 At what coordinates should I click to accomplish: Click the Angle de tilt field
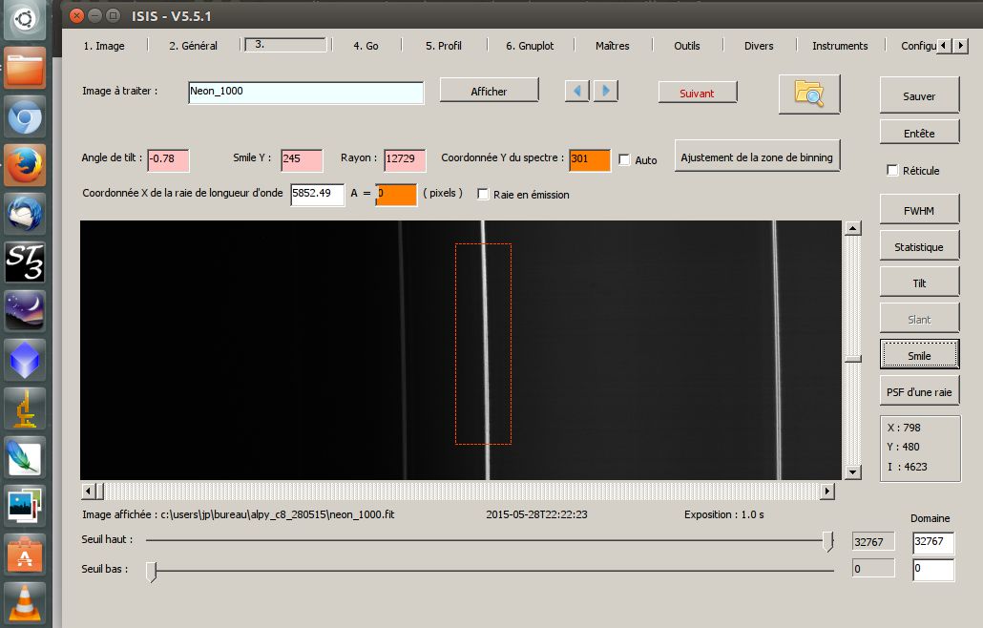168,159
